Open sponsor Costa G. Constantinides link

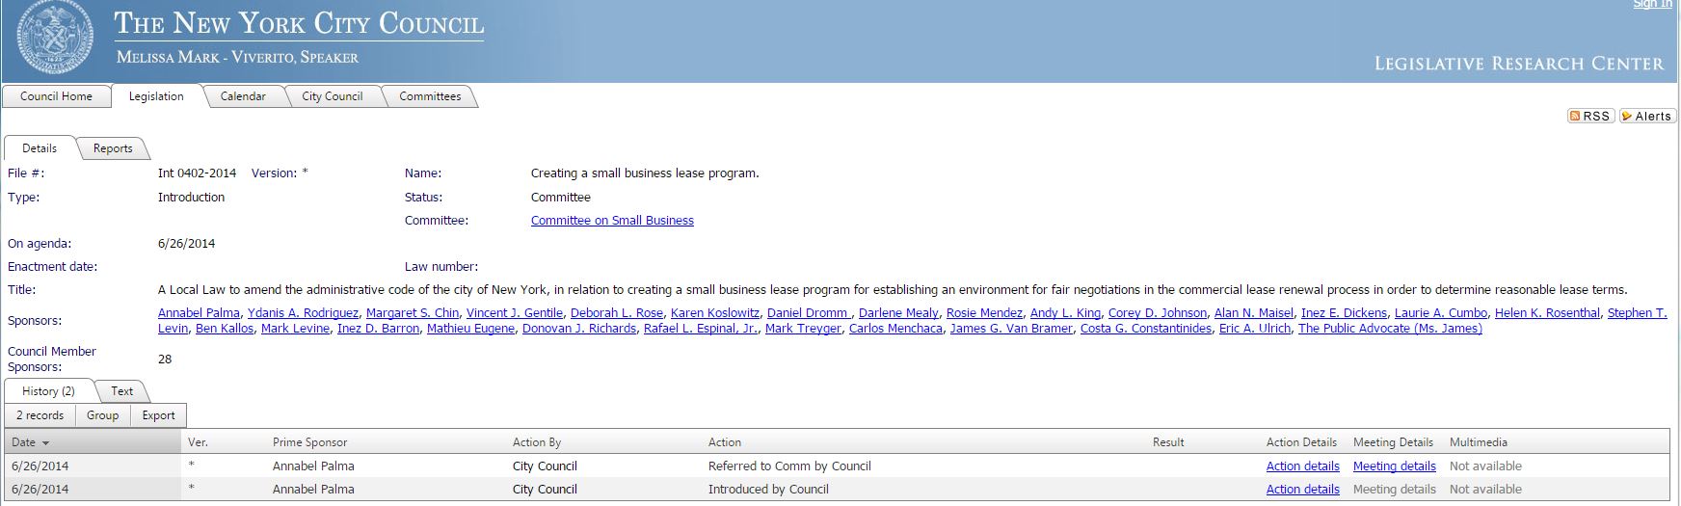point(1146,329)
